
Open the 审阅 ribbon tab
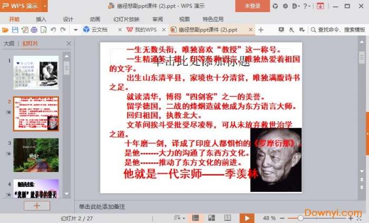[158, 19]
